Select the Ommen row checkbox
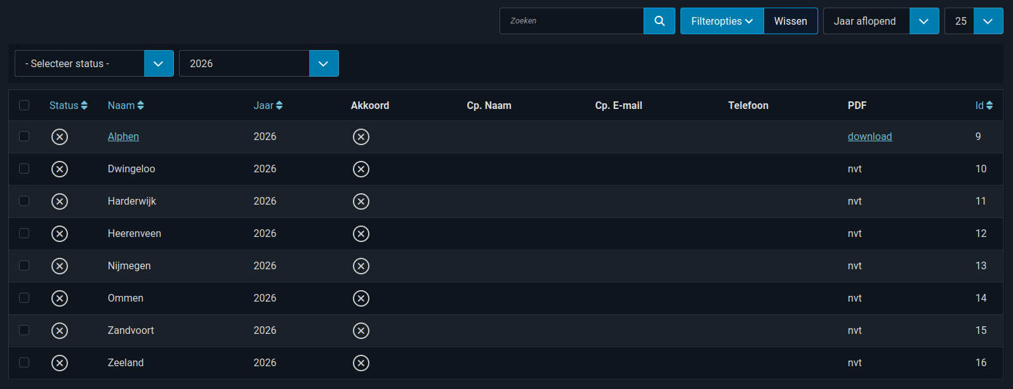The image size is (1013, 389). [x=24, y=298]
